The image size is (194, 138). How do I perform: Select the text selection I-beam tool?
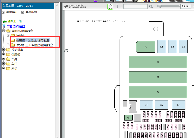point(117,7)
